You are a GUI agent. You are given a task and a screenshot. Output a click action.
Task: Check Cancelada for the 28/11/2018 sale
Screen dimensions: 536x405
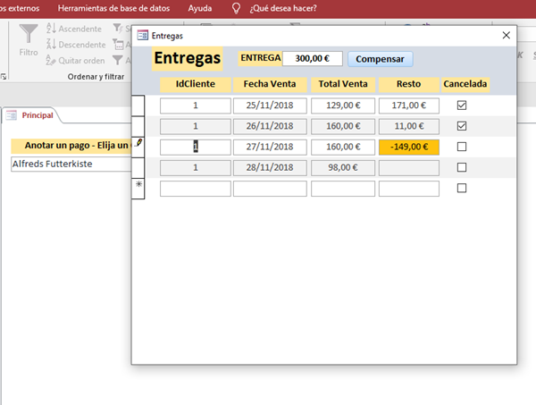[x=461, y=167]
